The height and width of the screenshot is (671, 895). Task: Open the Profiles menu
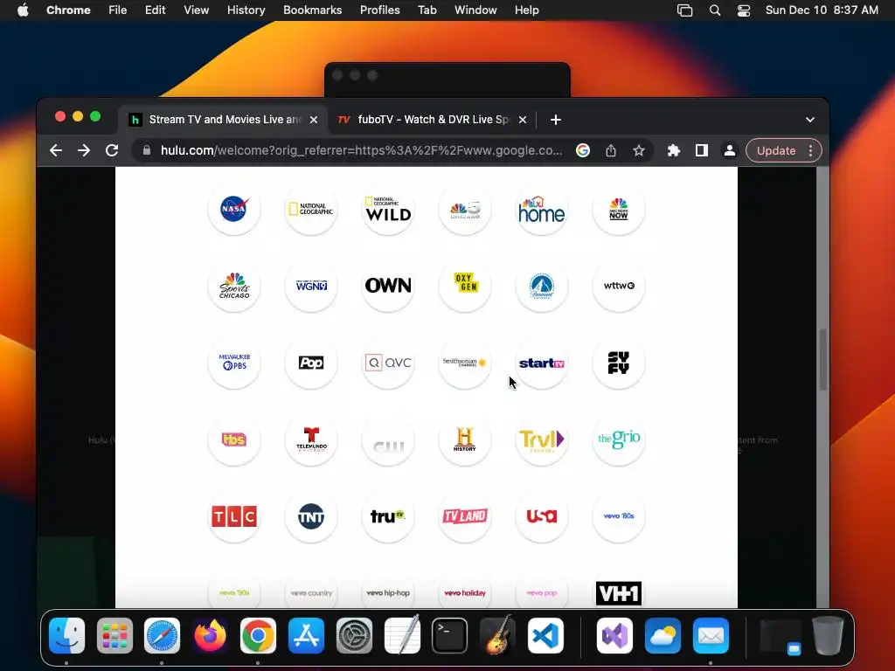click(x=379, y=10)
